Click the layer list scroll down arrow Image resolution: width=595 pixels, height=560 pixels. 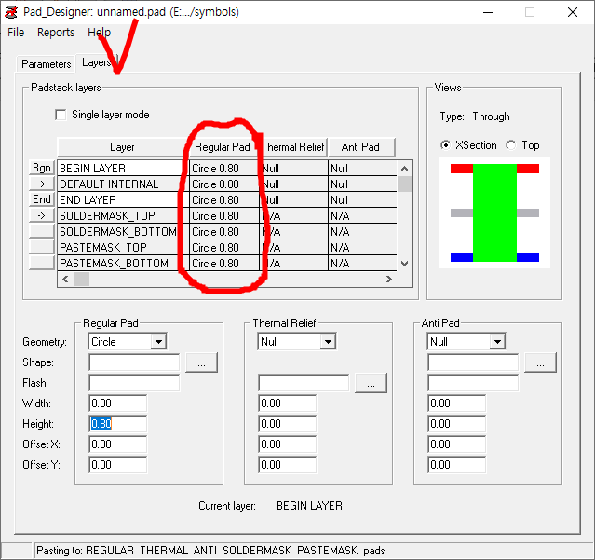(x=404, y=263)
